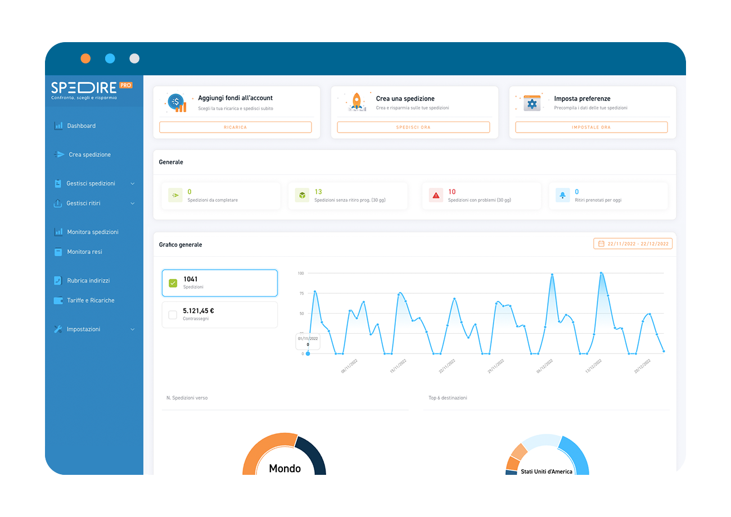731x517 pixels.
Task: Click the SPEDISCI ORA button
Action: [x=413, y=127]
